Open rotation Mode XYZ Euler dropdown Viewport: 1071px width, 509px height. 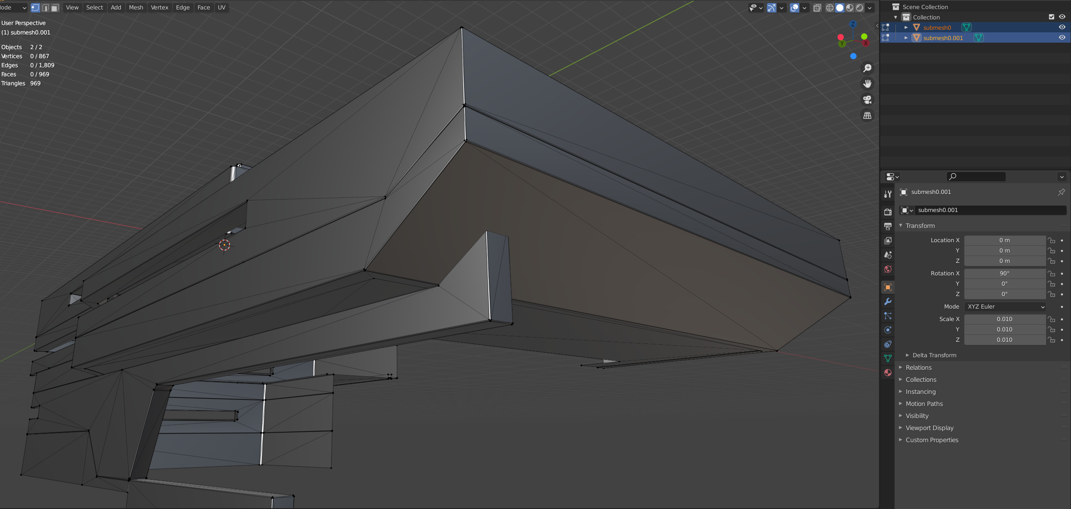[1005, 307]
